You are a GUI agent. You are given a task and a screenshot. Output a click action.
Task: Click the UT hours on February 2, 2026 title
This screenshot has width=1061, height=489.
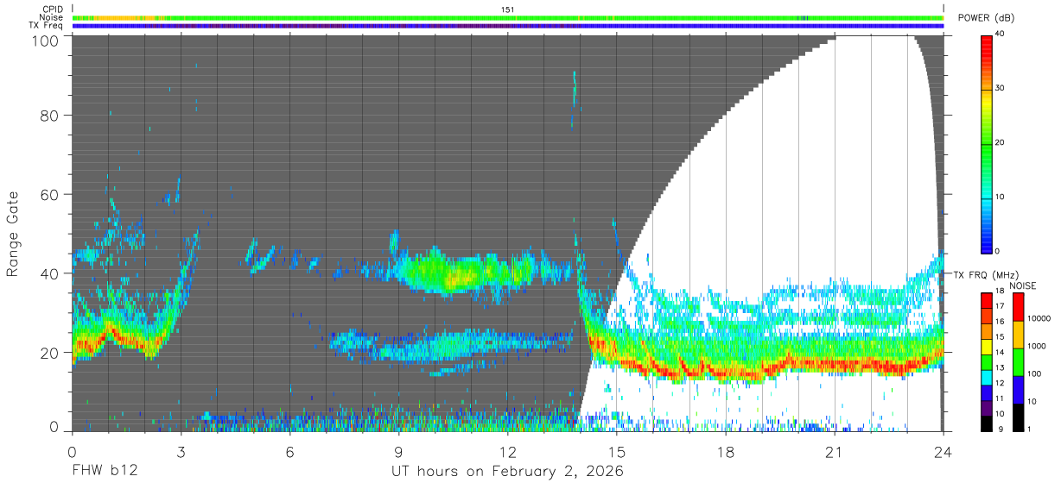tap(507, 472)
